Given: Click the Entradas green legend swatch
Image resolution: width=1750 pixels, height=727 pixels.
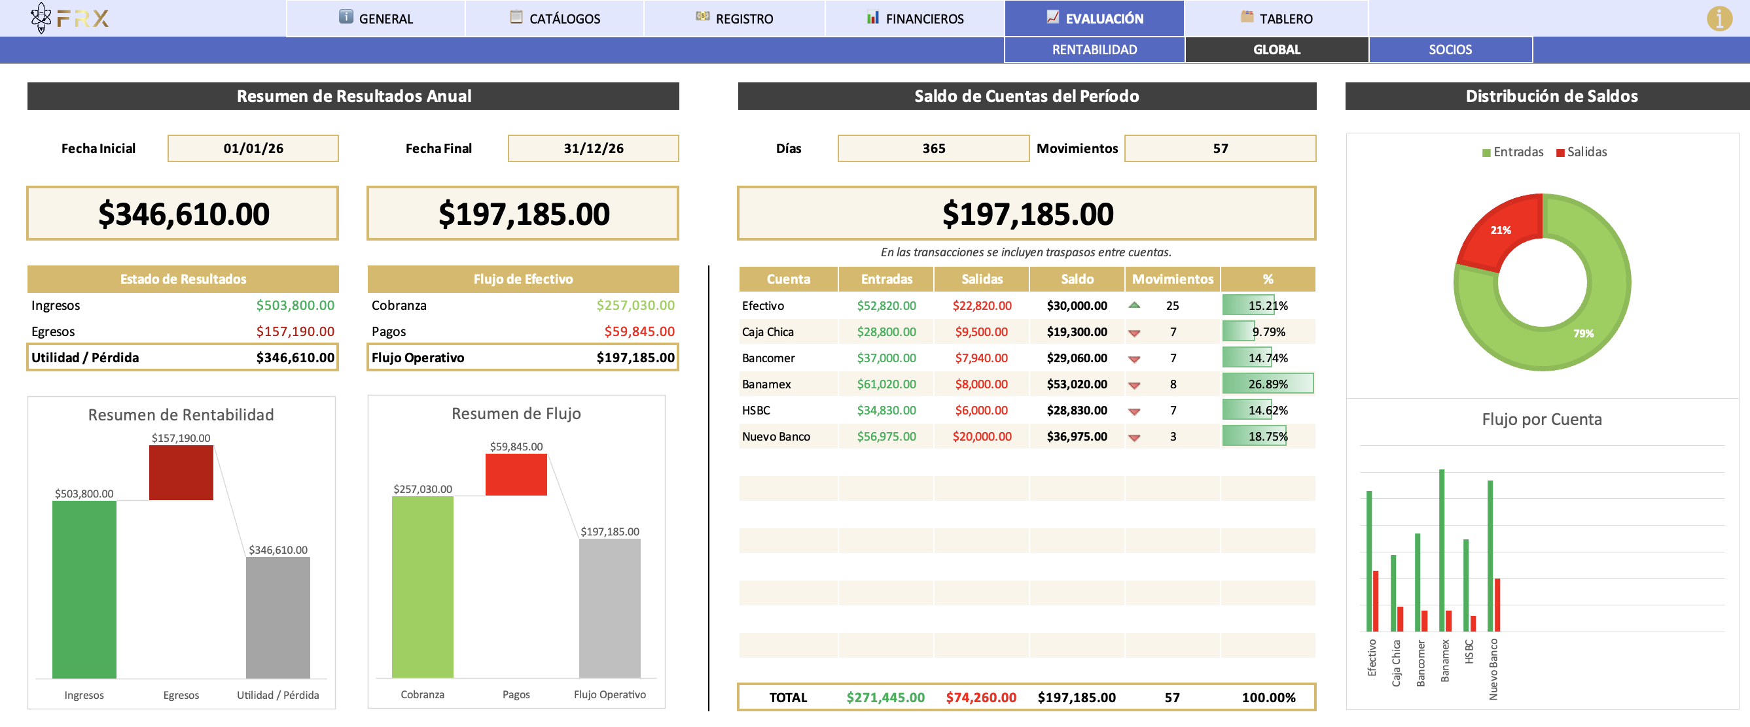Looking at the screenshot, I should (1486, 153).
